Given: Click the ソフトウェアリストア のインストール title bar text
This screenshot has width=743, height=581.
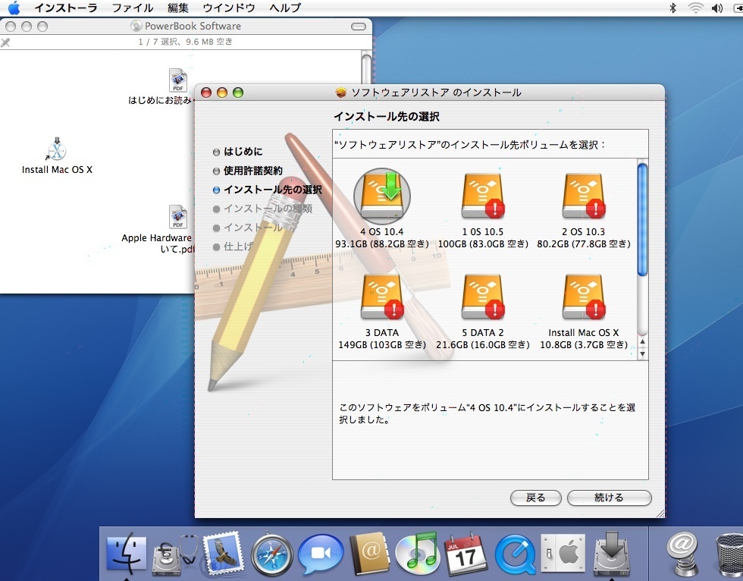Looking at the screenshot, I should (436, 93).
